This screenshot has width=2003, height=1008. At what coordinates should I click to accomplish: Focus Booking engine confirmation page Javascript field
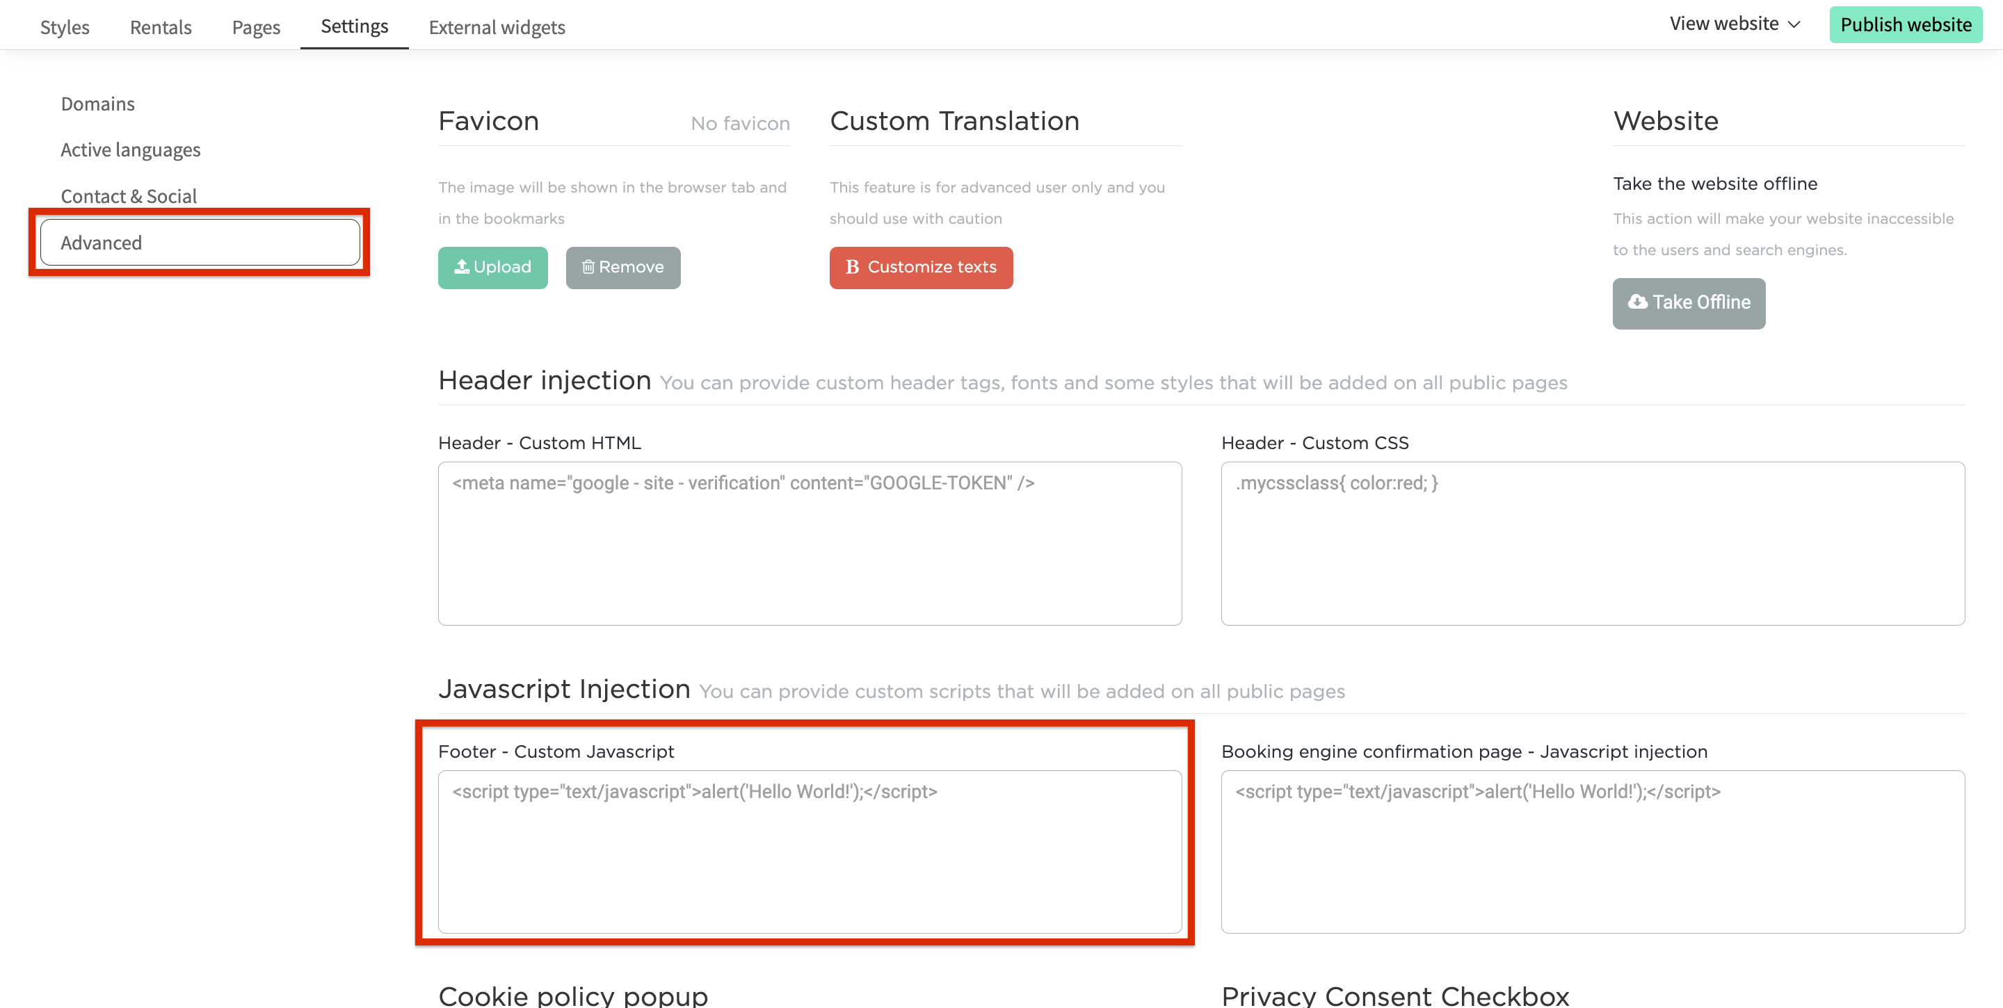pos(1593,851)
